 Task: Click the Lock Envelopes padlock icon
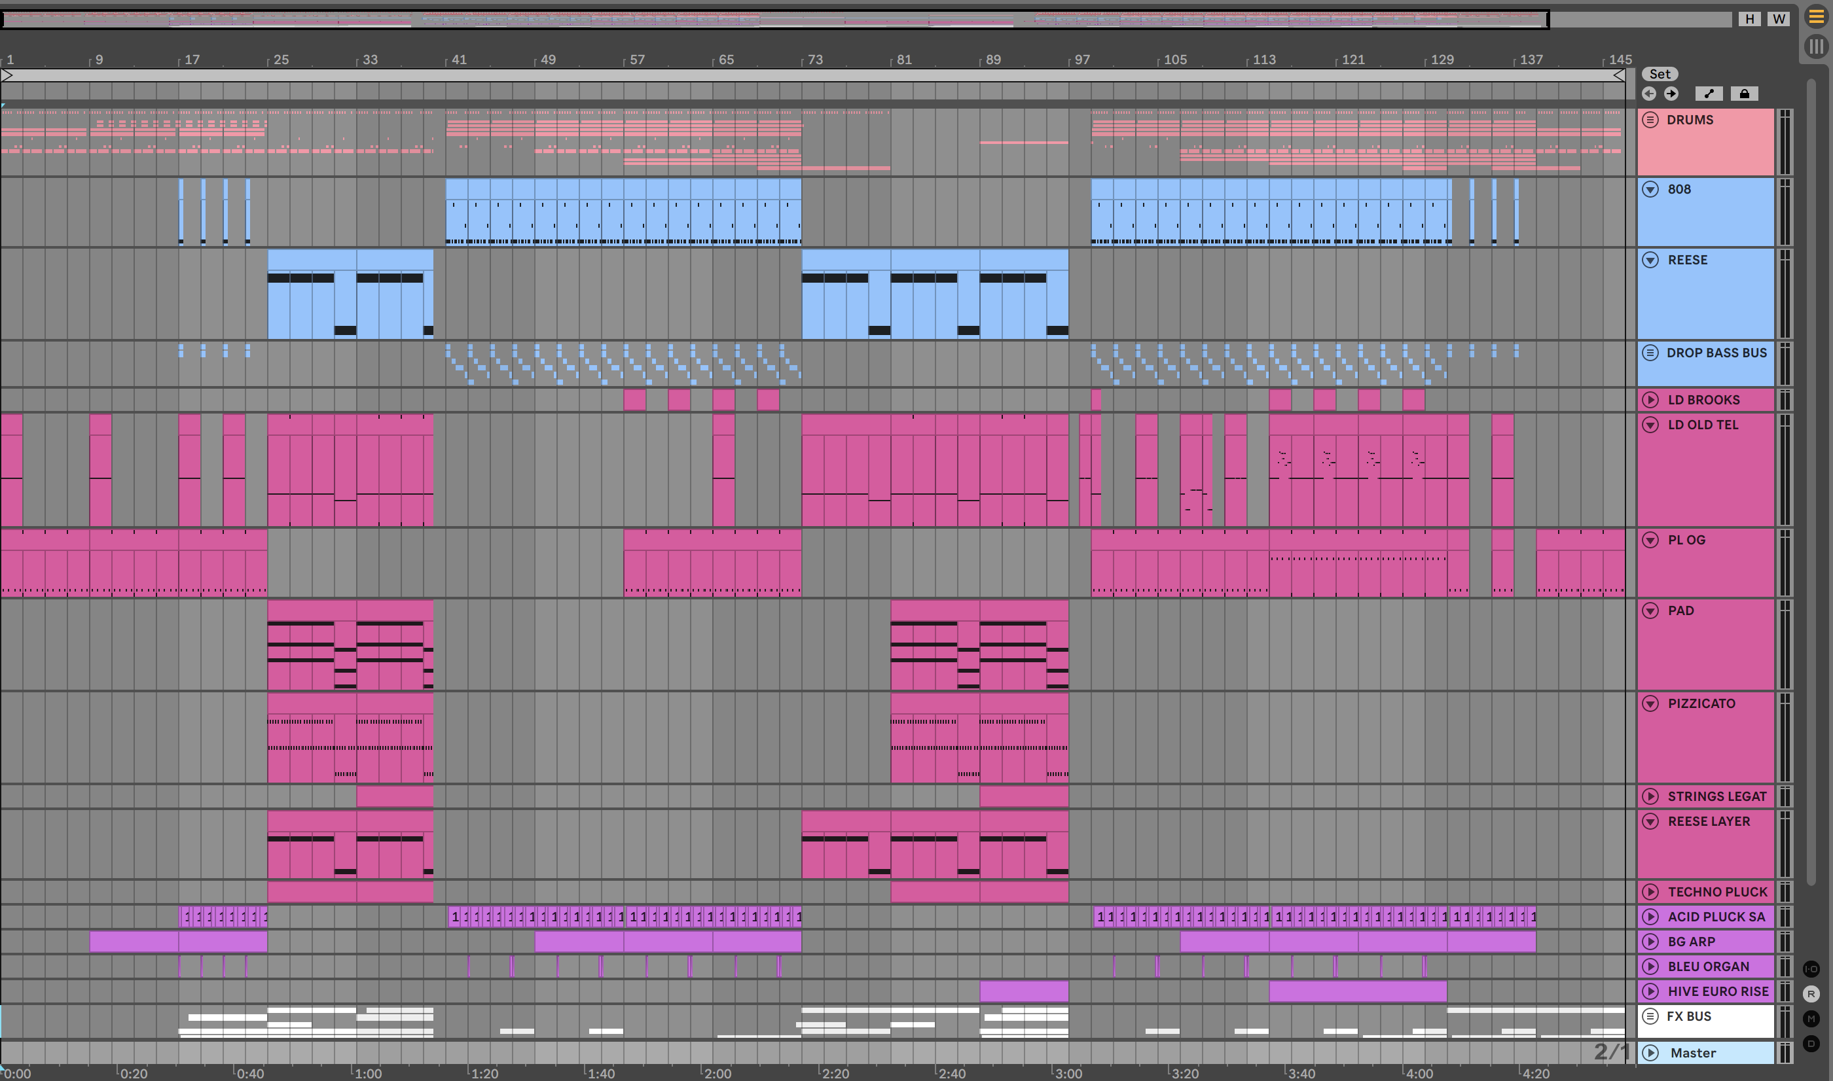tap(1744, 94)
